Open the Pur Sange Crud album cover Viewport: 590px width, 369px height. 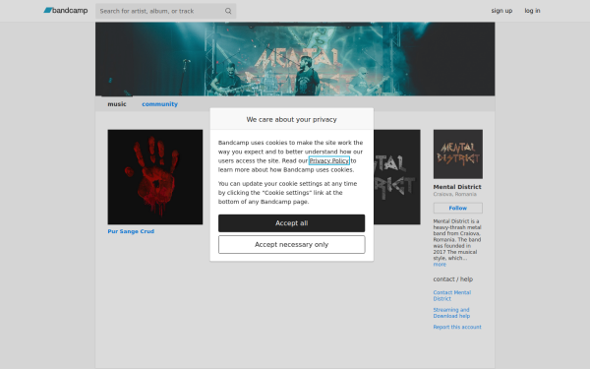[x=155, y=177]
